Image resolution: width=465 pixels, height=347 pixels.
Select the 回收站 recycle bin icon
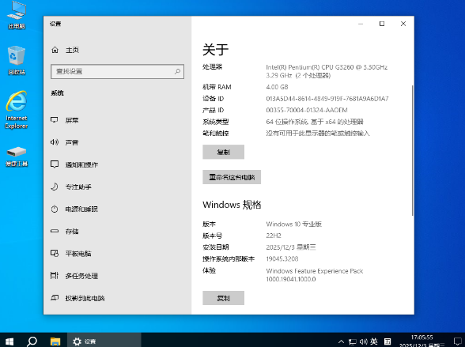[x=17, y=60]
